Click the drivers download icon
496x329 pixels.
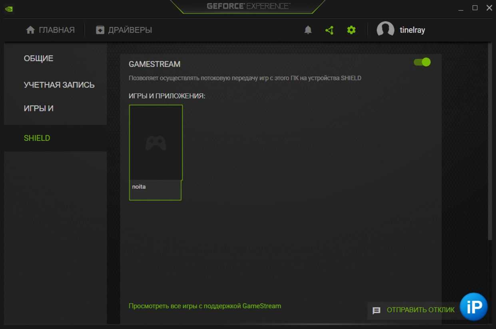click(x=100, y=30)
